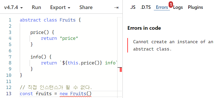Collapse the sidebar with the arrow icon
Image resolution: width=221 pixels, height=98 pixels.
116,7
